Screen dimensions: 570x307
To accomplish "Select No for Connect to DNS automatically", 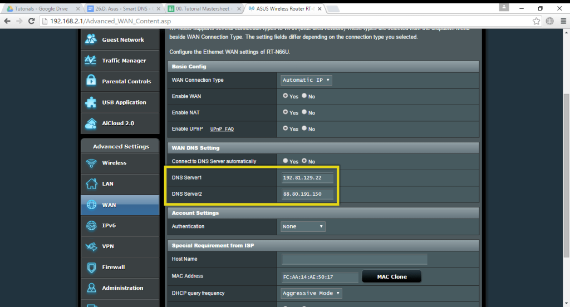I will click(x=304, y=161).
